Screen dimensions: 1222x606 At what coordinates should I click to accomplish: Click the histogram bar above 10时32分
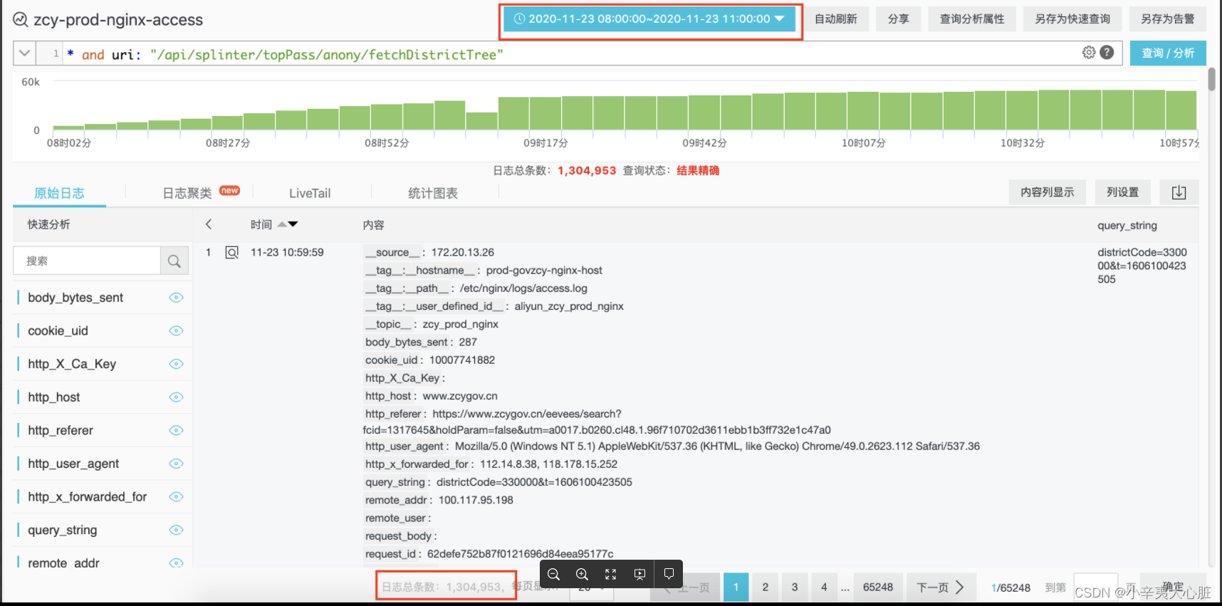(x=1023, y=110)
